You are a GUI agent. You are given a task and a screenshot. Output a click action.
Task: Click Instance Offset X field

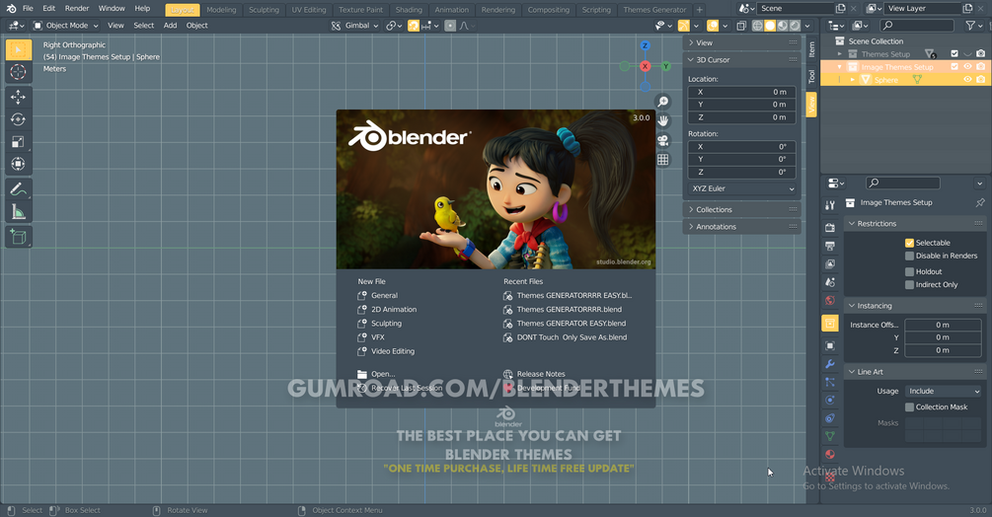coord(943,325)
